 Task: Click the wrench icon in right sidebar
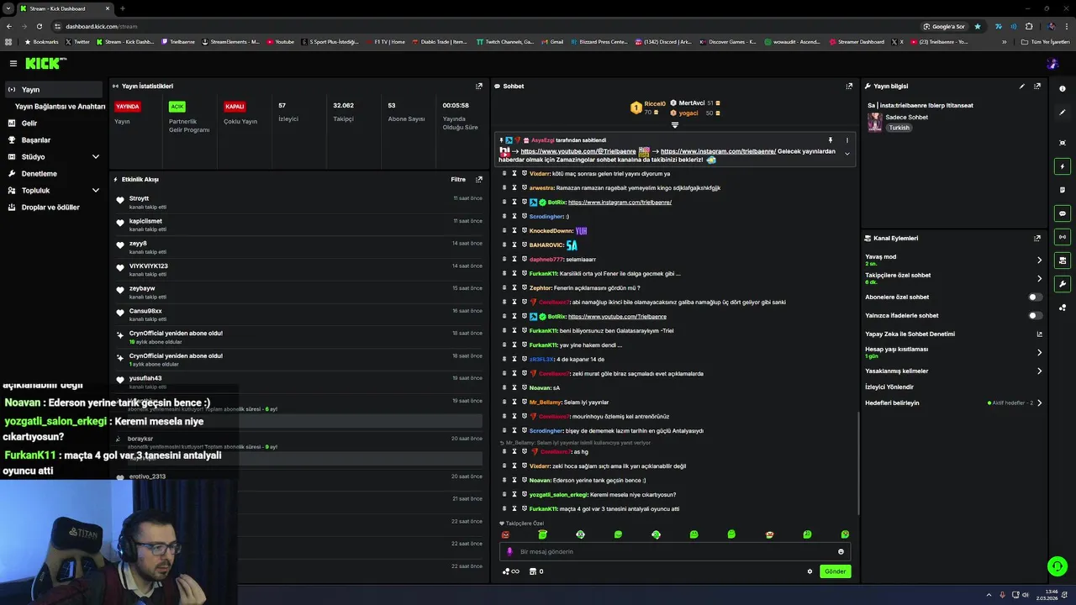(x=1063, y=284)
